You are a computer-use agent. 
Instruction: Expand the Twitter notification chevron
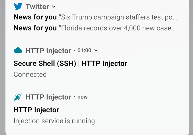click(x=54, y=6)
